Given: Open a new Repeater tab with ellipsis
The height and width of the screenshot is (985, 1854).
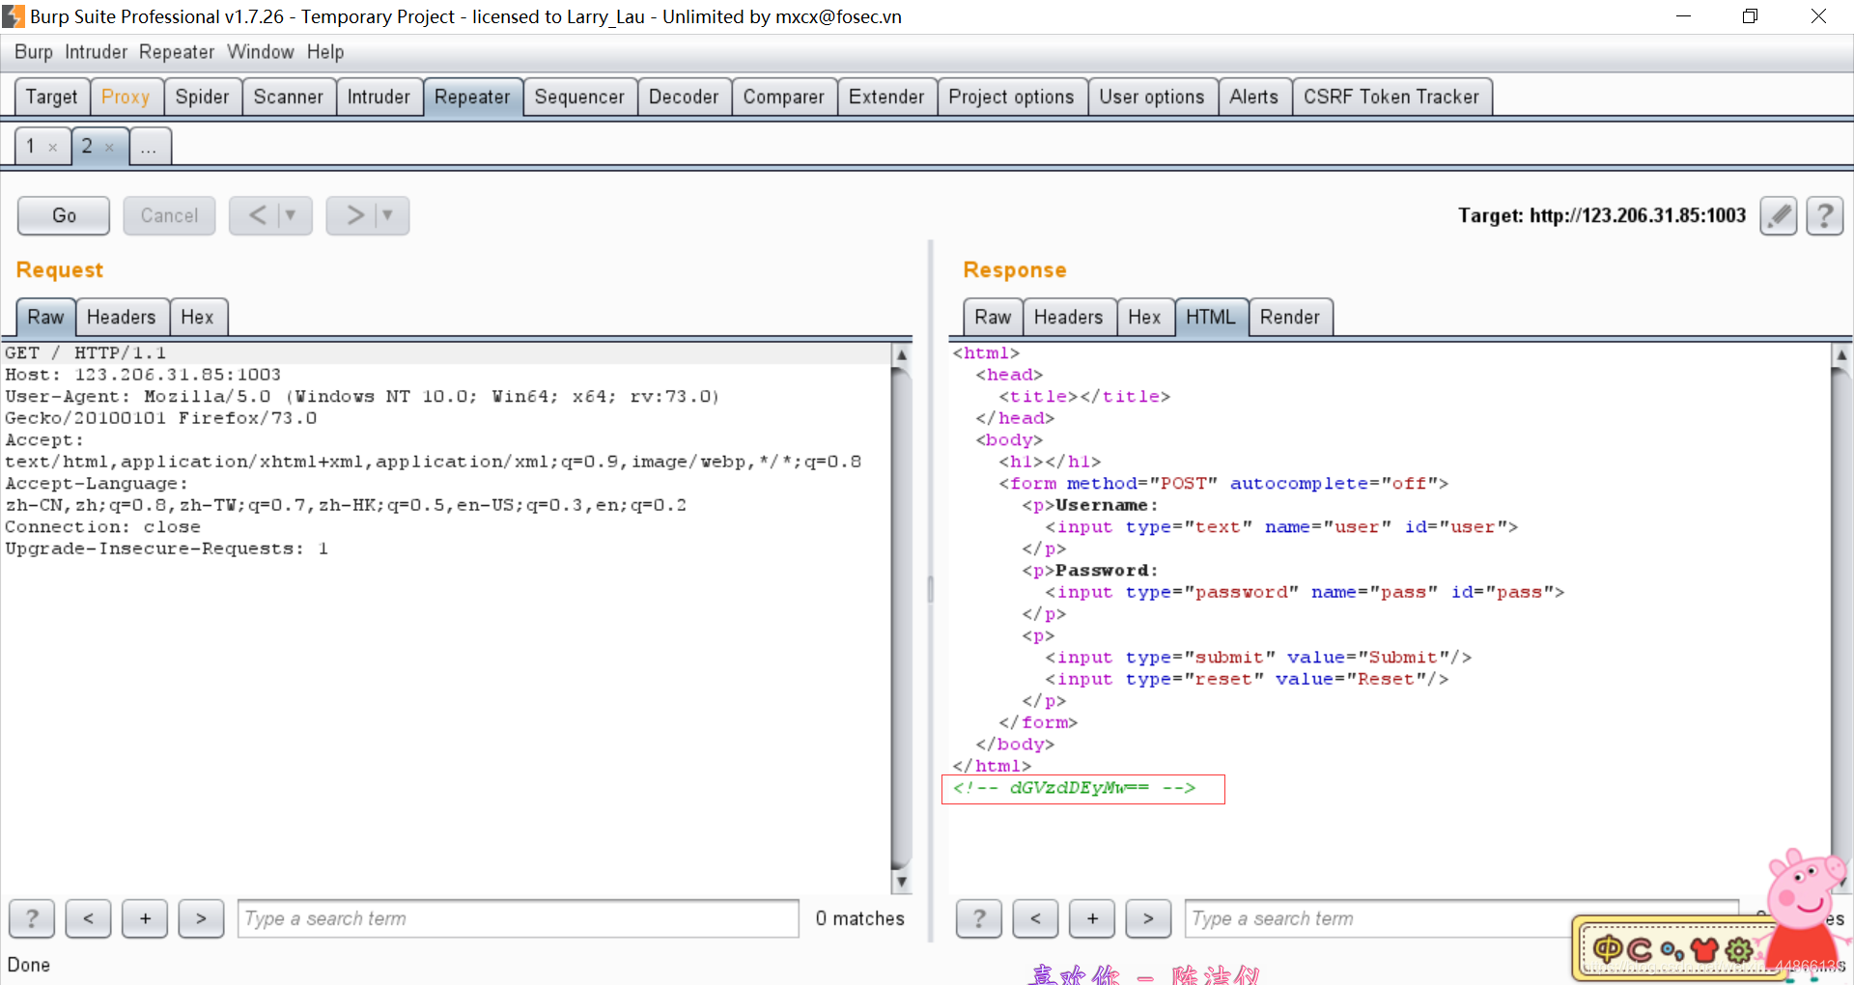Looking at the screenshot, I should [x=149, y=147].
